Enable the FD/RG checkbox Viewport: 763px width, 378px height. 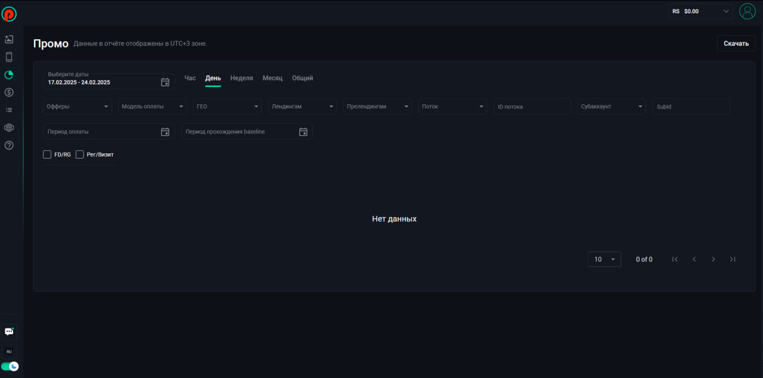[47, 154]
